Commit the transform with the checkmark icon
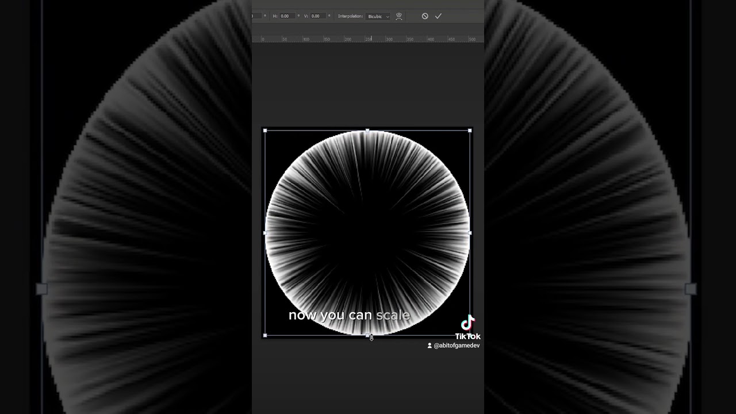Screen dimensions: 736x414 pos(438,16)
